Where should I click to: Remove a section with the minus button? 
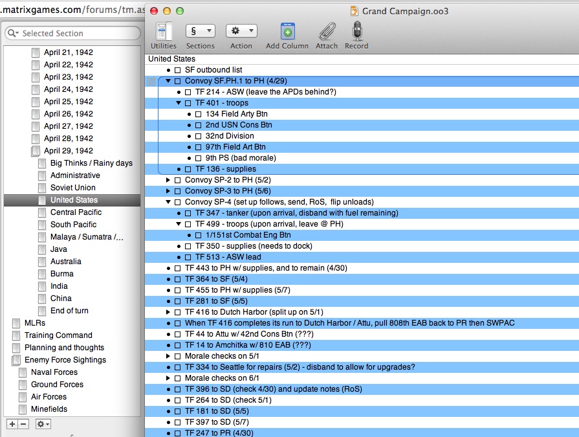pyautogui.click(x=23, y=424)
